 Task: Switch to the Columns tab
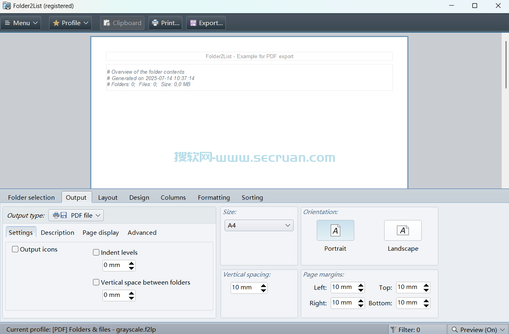(x=173, y=197)
